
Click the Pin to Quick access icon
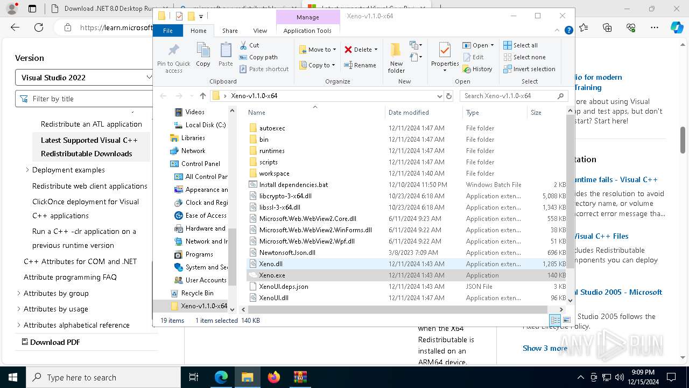173,58
